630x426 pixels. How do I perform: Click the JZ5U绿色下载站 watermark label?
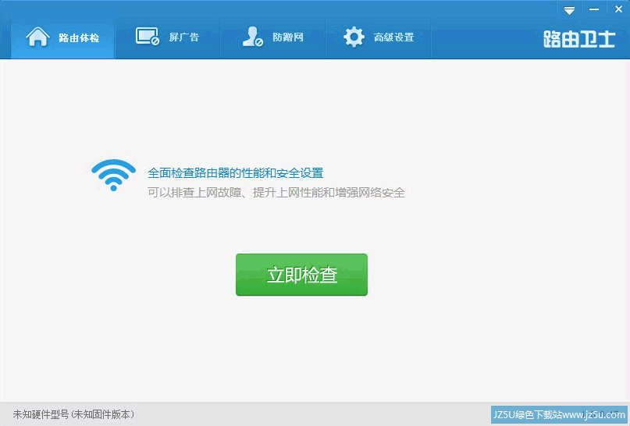coord(527,414)
